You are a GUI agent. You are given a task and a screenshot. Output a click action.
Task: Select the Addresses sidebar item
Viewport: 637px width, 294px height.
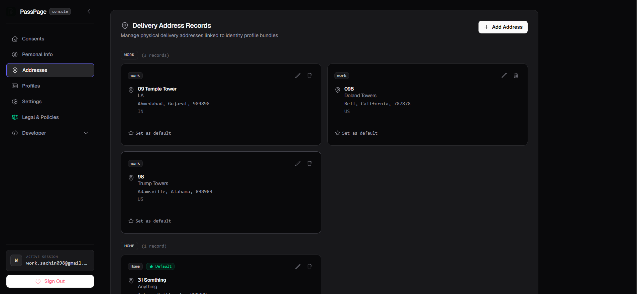(50, 70)
